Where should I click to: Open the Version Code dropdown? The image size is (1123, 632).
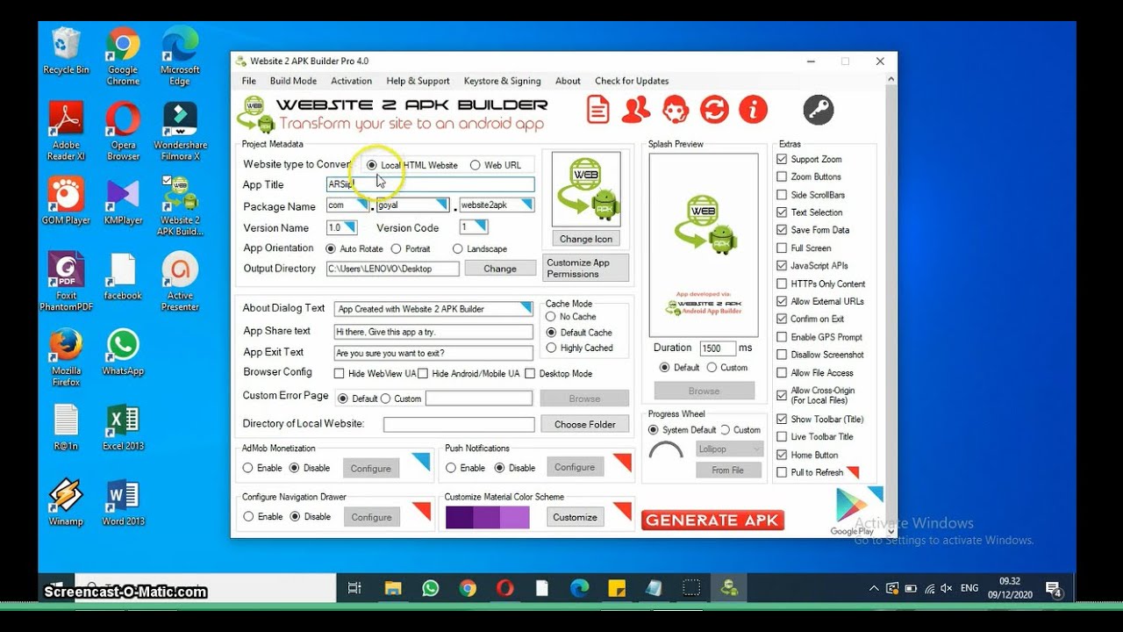pyautogui.click(x=479, y=227)
